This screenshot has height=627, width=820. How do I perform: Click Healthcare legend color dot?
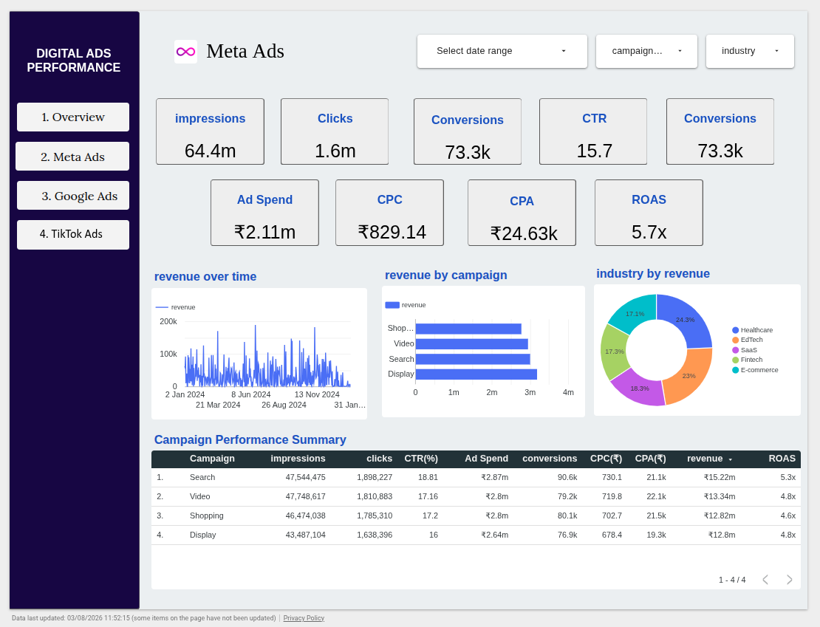(735, 330)
